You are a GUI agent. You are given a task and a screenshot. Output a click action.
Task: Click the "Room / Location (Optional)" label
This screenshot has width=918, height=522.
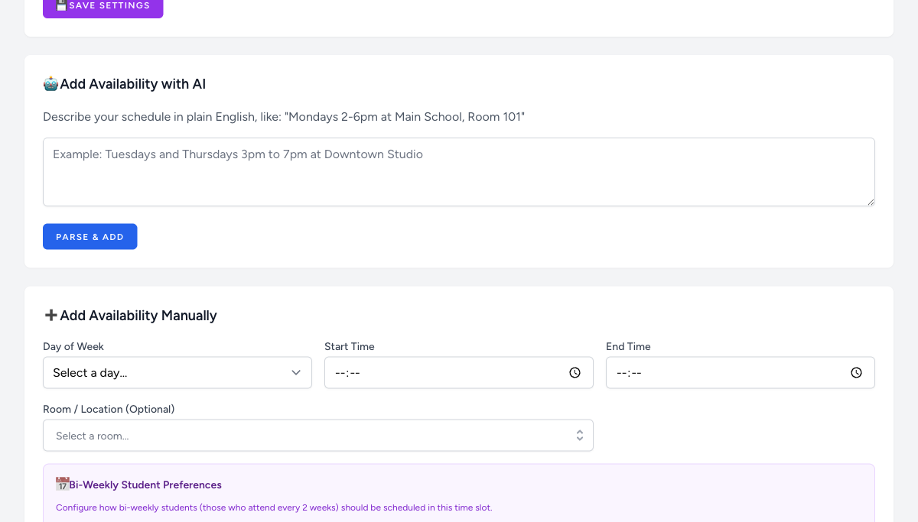coord(109,409)
